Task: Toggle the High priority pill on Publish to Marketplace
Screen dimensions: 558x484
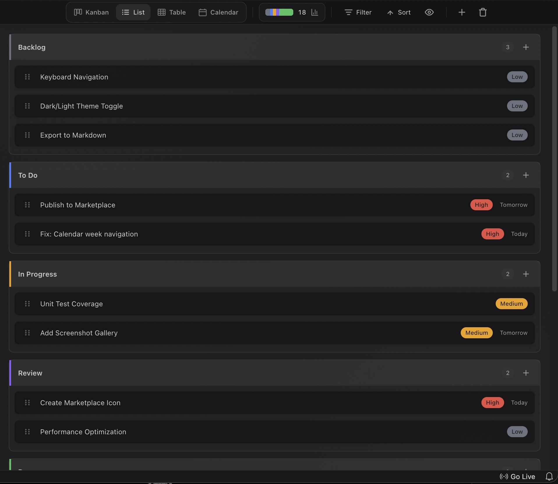Action: click(x=481, y=205)
